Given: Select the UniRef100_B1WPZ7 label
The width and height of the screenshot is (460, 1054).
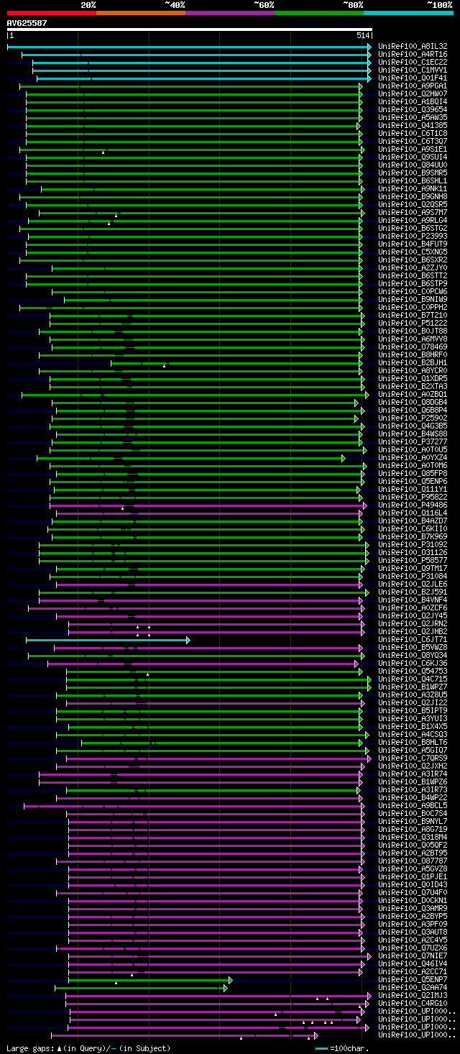Looking at the screenshot, I should [x=413, y=687].
